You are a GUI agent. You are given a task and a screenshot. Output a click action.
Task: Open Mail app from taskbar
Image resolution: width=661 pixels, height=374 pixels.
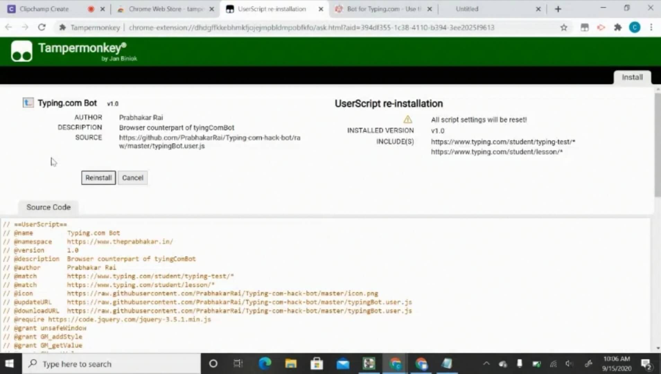343,364
